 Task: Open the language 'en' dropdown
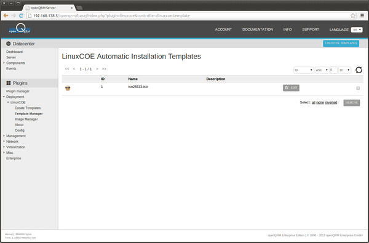pyautogui.click(x=357, y=30)
